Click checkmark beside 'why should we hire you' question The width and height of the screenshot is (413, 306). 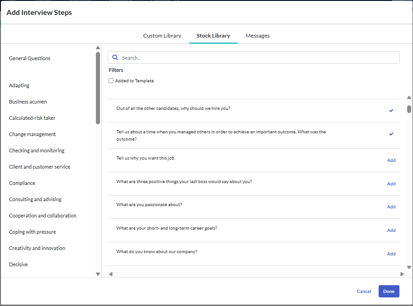pos(391,110)
